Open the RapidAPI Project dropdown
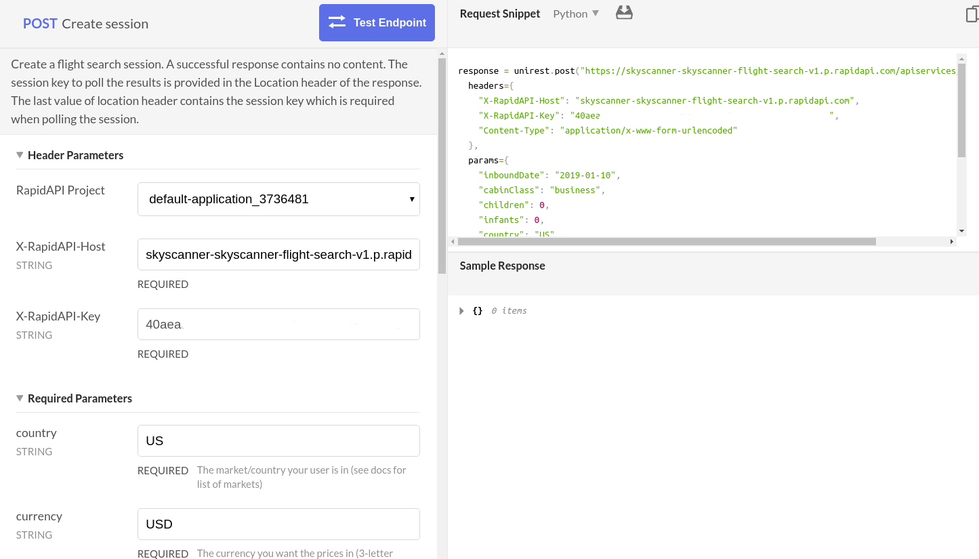This screenshot has width=979, height=559. click(278, 199)
